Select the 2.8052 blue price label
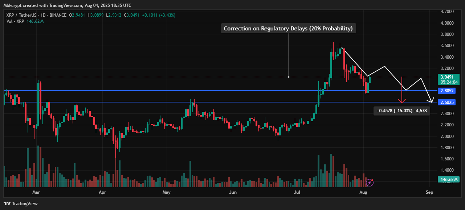Screen dimensions: 465x210 click(447, 91)
